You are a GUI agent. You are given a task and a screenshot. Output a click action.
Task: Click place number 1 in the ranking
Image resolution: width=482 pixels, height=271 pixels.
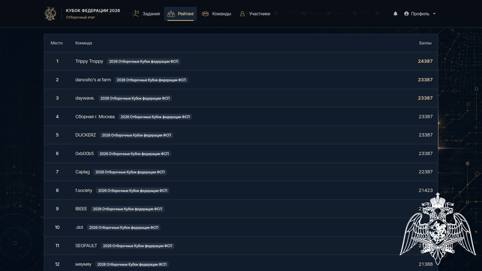point(57,61)
